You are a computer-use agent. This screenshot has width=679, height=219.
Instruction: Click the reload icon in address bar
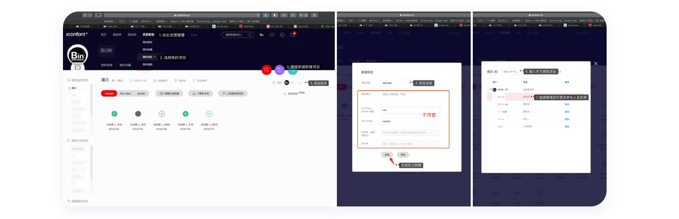pyautogui.click(x=258, y=15)
